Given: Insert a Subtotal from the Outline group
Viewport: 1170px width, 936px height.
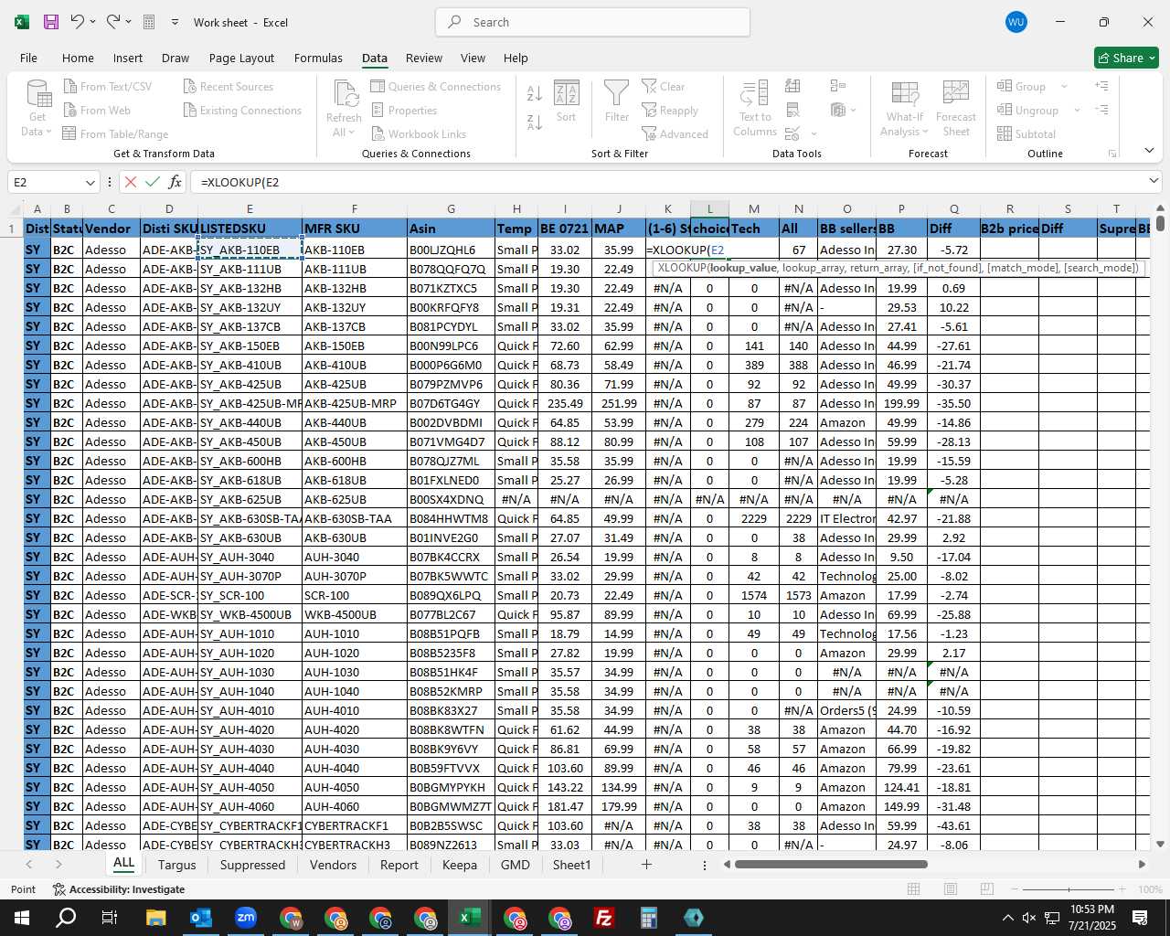Looking at the screenshot, I should point(1026,134).
